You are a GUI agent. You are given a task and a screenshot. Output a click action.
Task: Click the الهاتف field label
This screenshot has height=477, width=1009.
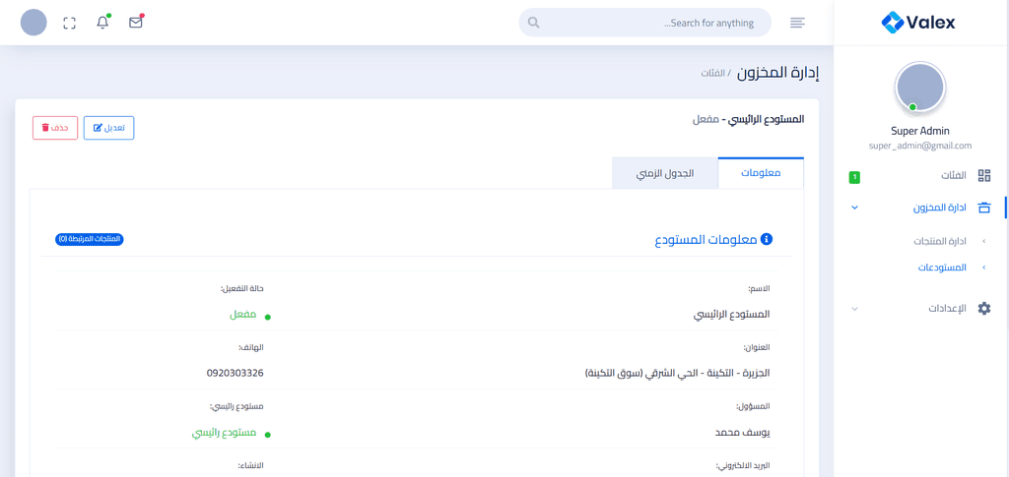[x=251, y=347]
